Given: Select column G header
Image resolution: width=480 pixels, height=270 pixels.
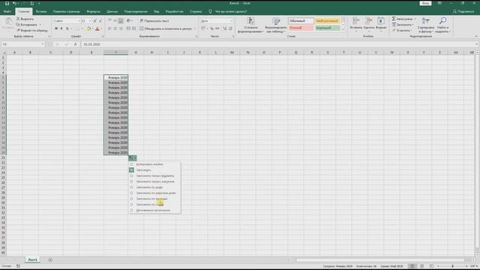Looking at the screenshot, I should [136, 52].
